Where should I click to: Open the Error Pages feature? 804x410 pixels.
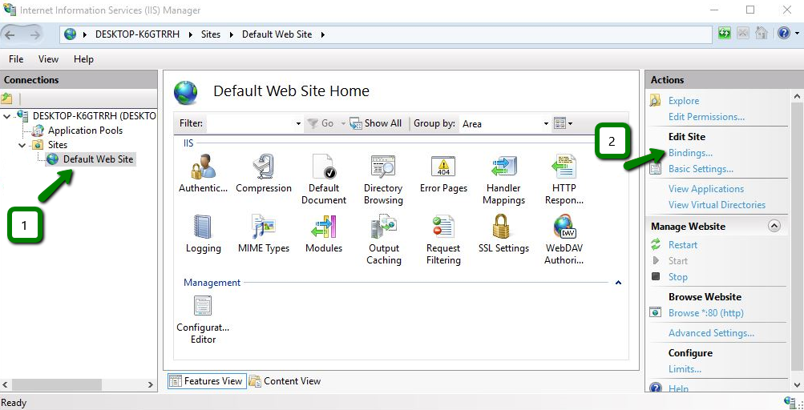[x=443, y=168]
